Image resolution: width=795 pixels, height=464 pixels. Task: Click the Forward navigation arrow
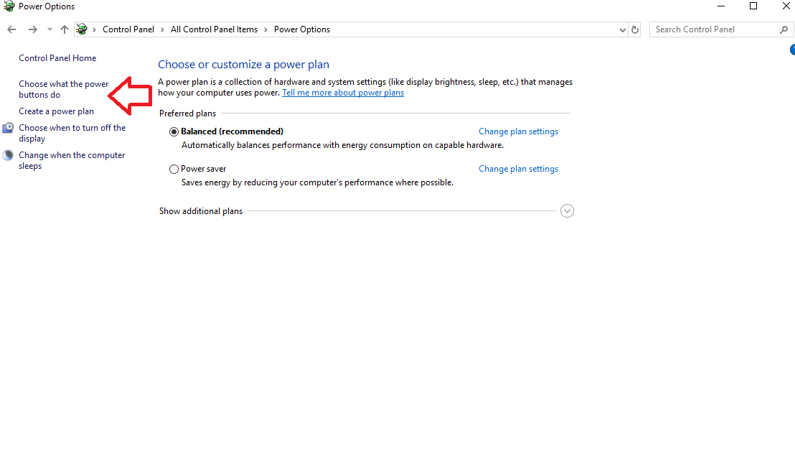coord(32,29)
